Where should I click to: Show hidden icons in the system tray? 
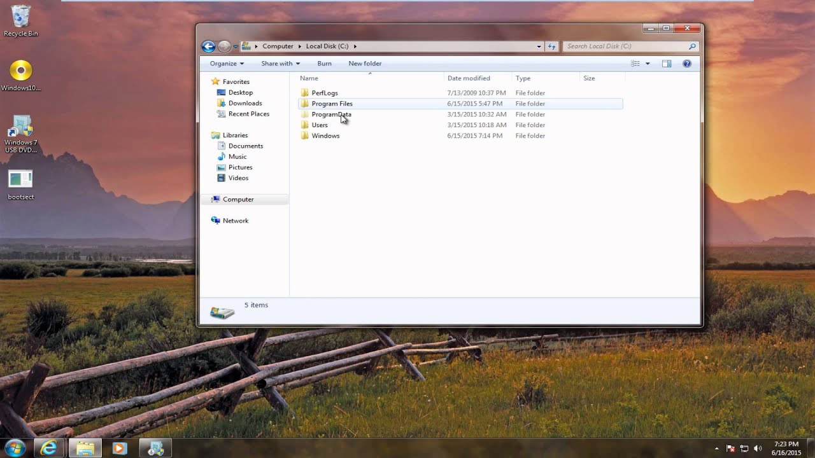[x=717, y=448]
